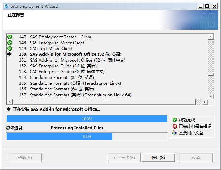Click the 上一步(B) back button
Screen dimensions: 221x170
(121, 157)
